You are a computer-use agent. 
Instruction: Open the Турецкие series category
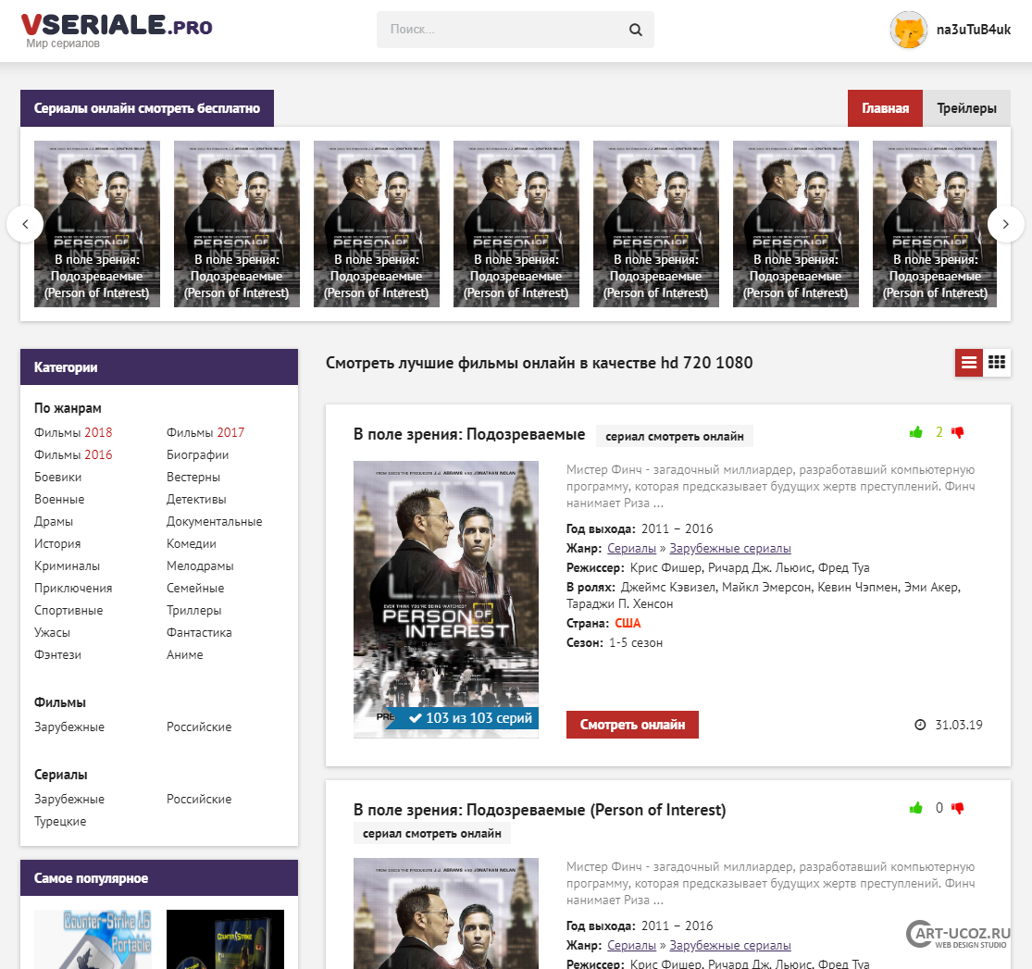tap(60, 822)
